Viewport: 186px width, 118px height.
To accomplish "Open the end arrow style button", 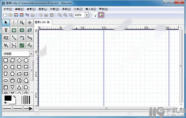I will click(x=28, y=108).
